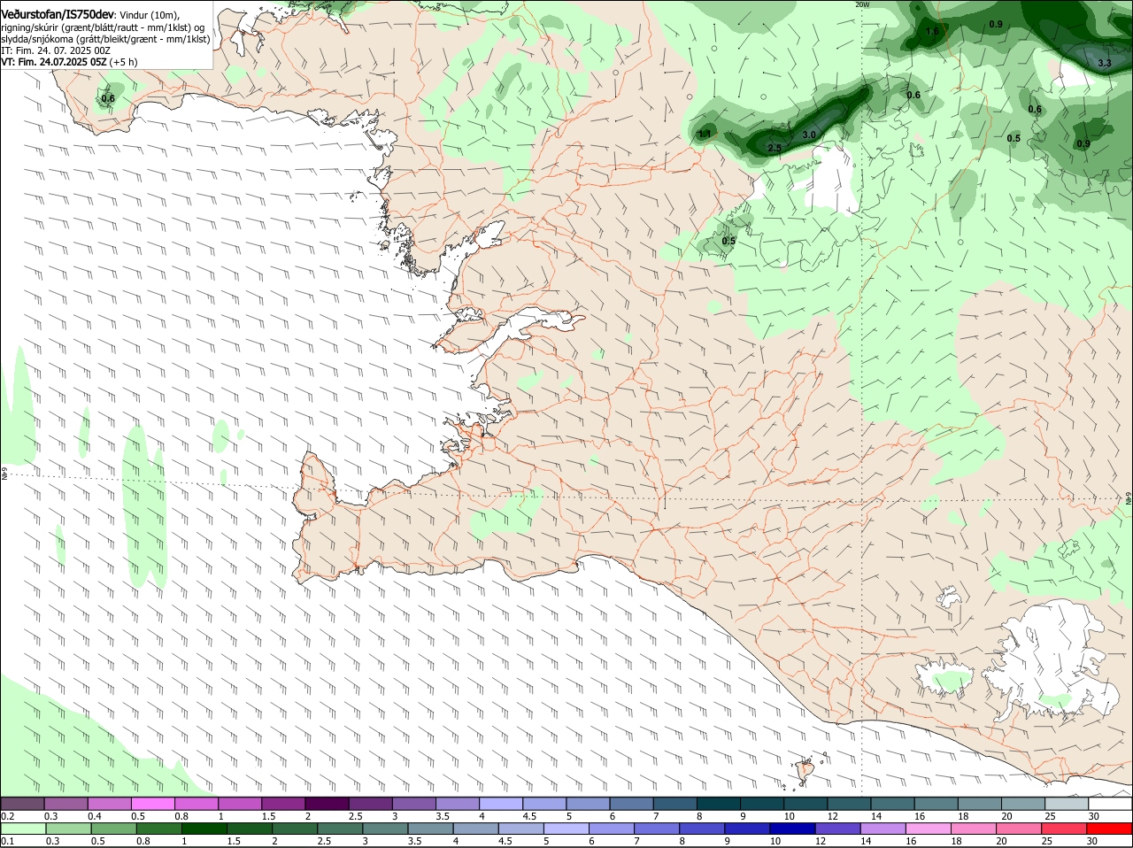Select the pink swatch at 16 in lower scale
Viewport: 1133px width, 848px height.
pos(929,829)
